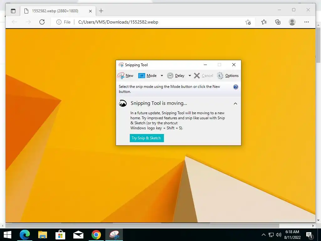Close the Snipping Tool window
The image size is (321, 241).
[x=234, y=65]
